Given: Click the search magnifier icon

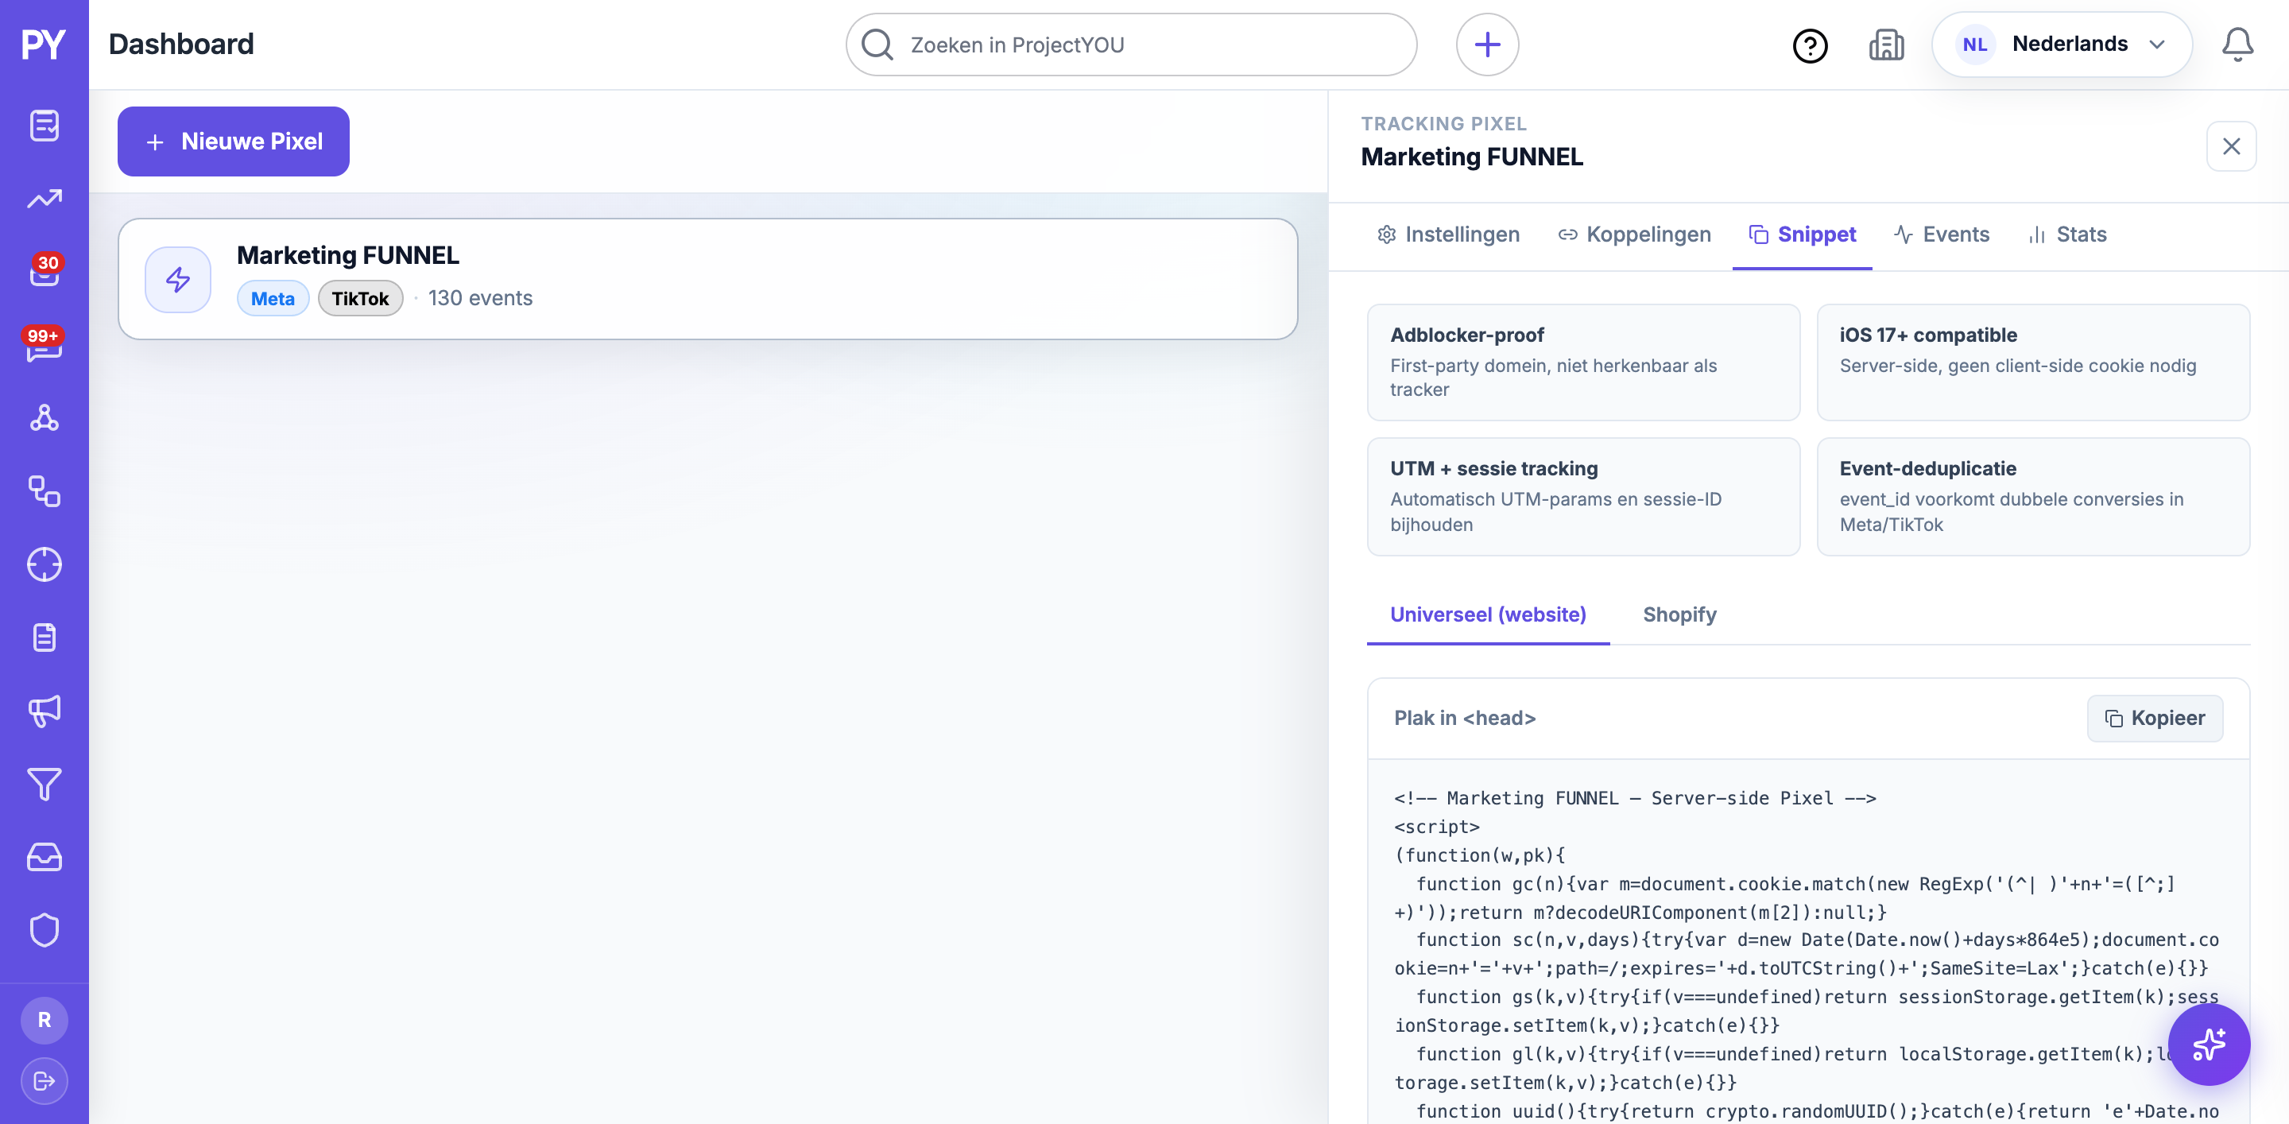Looking at the screenshot, I should [878, 45].
